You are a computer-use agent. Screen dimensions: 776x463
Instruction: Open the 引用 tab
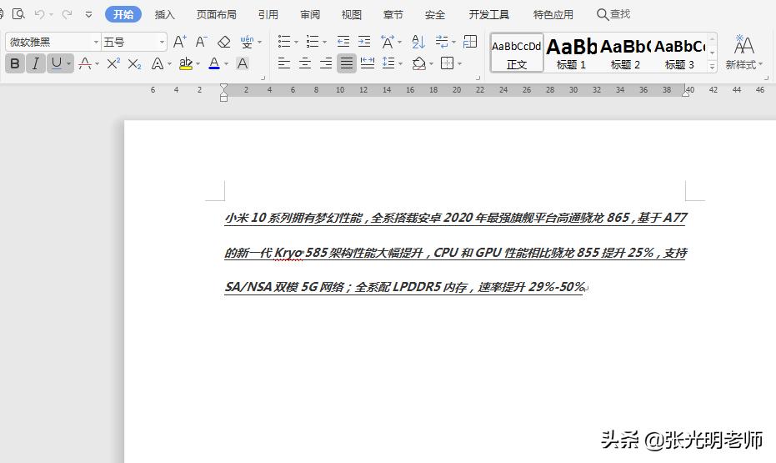pos(268,15)
